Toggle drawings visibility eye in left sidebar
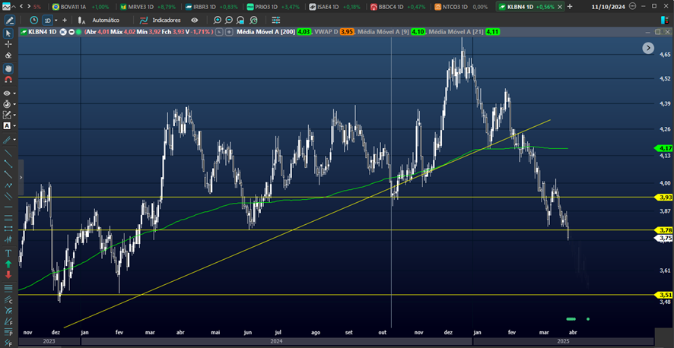Screen dimensions: 674x348 pyautogui.click(x=8, y=92)
